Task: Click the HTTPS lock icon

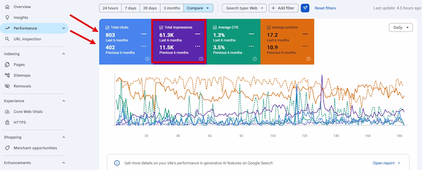Action: click(x=7, y=122)
